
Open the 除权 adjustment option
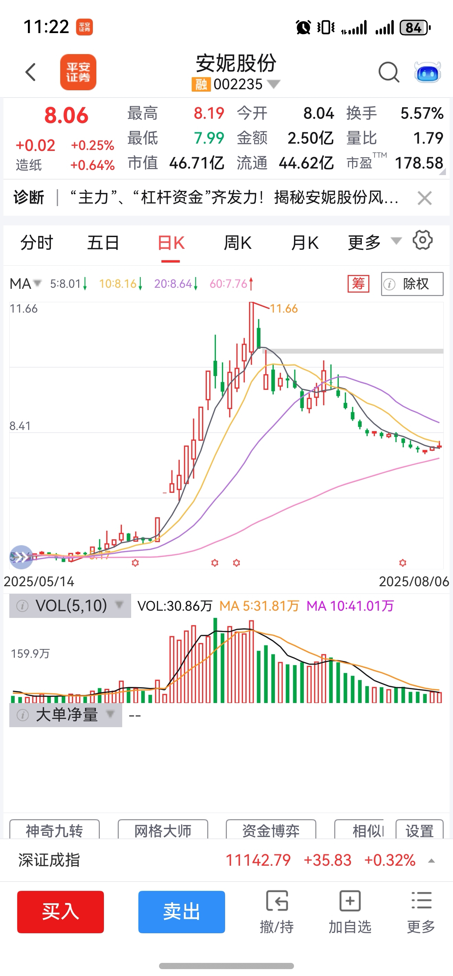point(412,284)
